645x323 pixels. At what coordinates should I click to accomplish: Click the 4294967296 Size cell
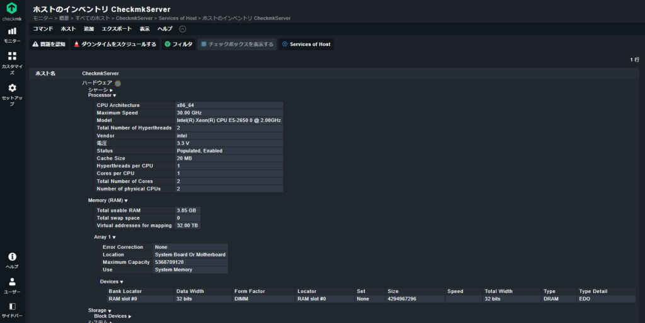(x=401, y=298)
